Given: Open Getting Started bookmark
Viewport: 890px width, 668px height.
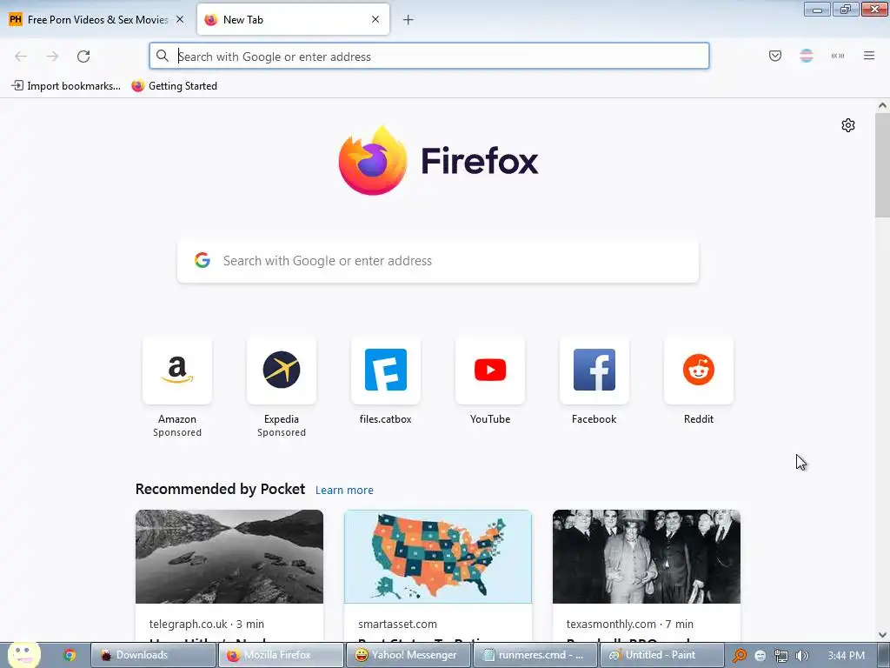Looking at the screenshot, I should coord(174,86).
